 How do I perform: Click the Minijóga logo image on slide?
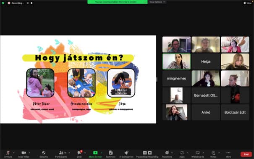[121, 83]
